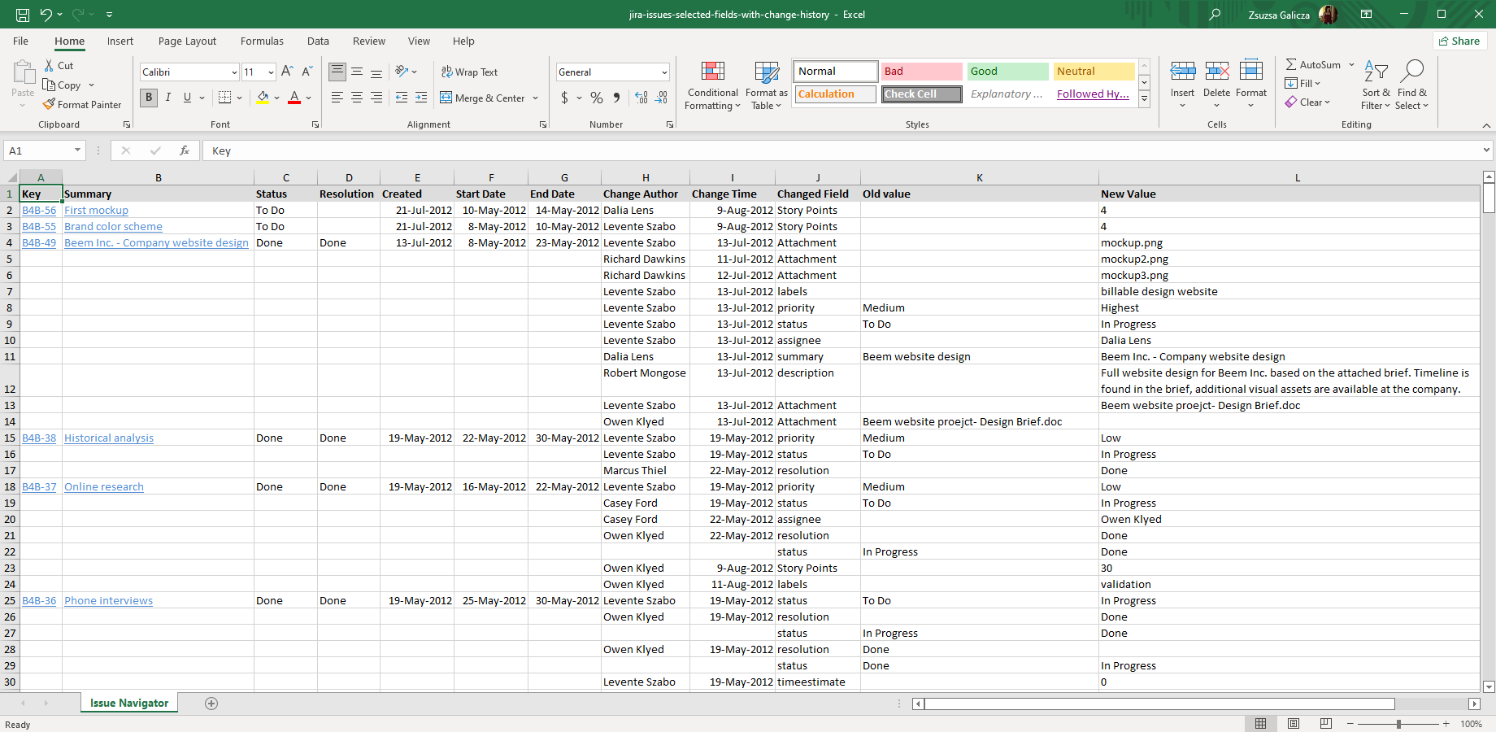This screenshot has height=732, width=1496.
Task: Toggle Italic formatting
Action: pos(168,98)
